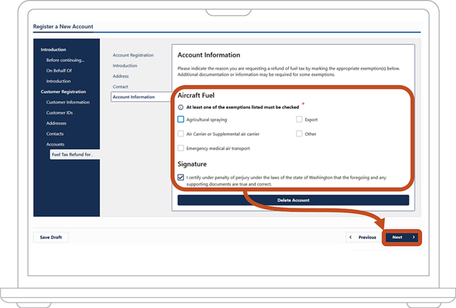Open the Address step
The image size is (456, 308).
pos(121,76)
